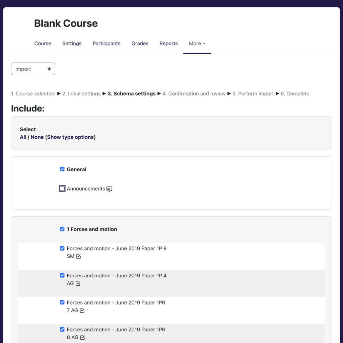Deselect Forces and motion Paper 1PR 7 AG

pyautogui.click(x=62, y=302)
